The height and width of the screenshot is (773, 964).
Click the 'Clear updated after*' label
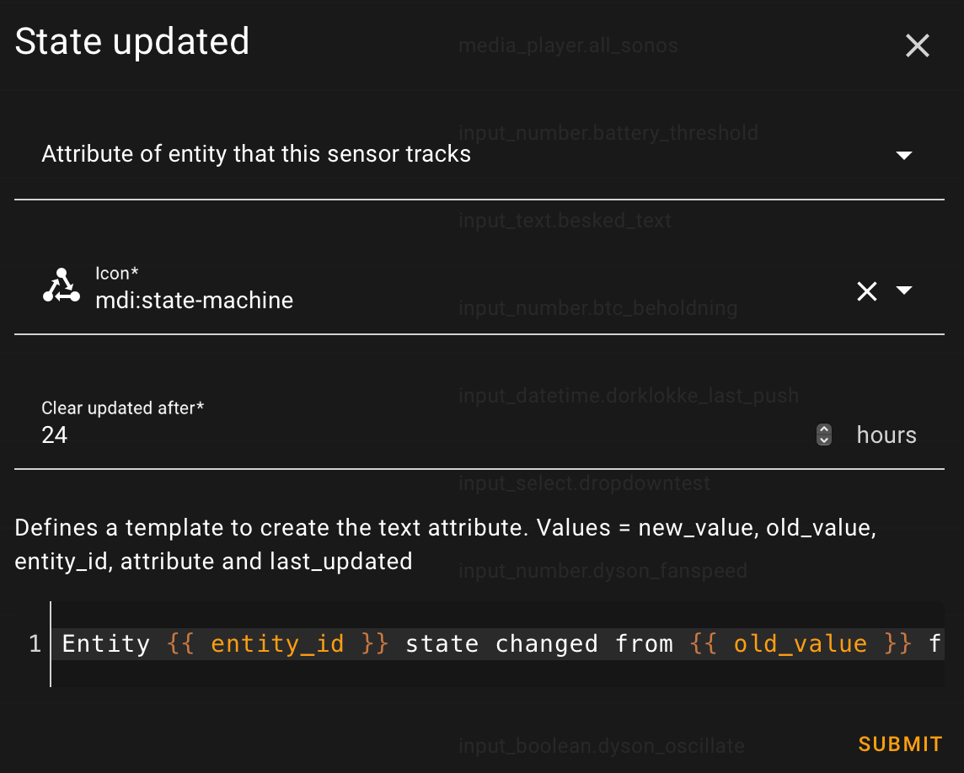point(123,408)
